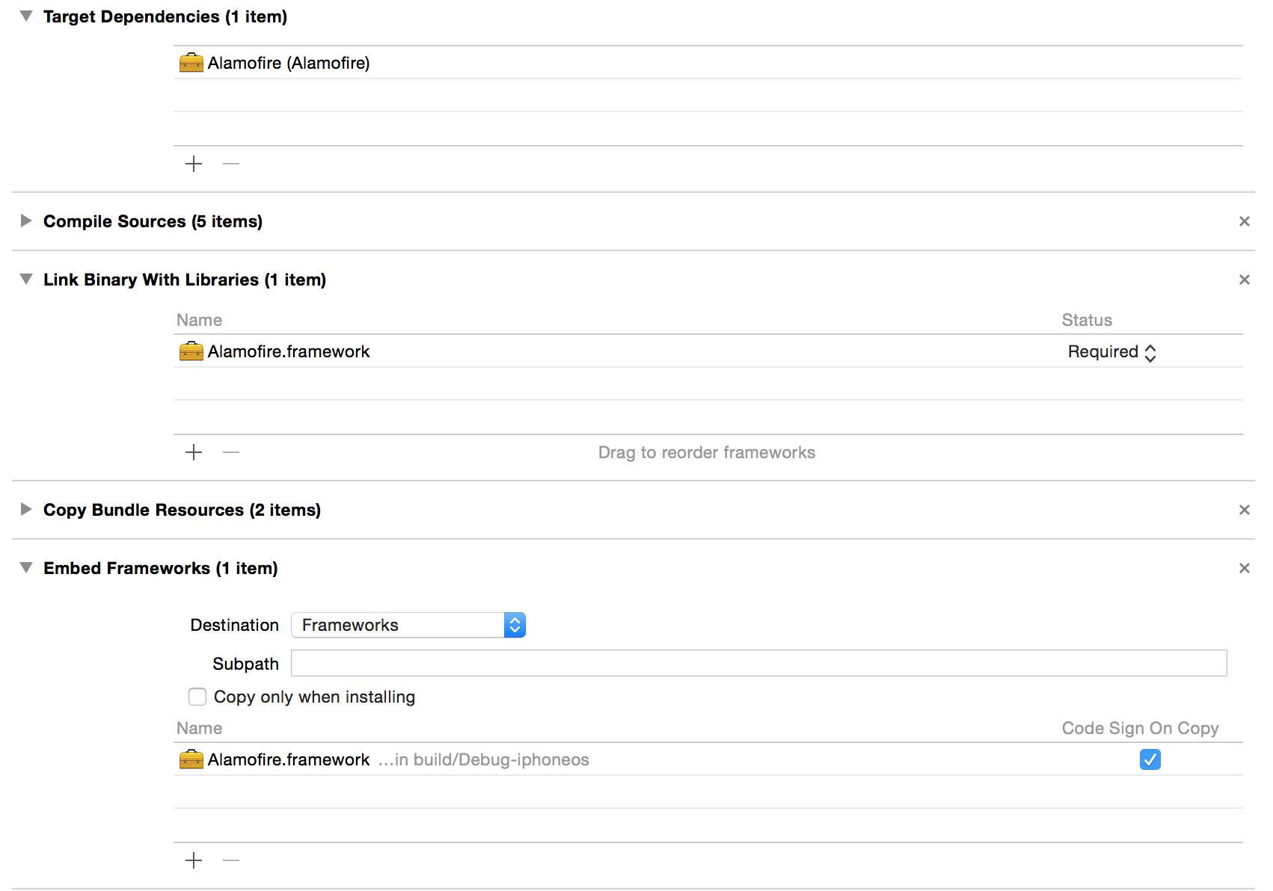Uncheck Code Sign On Copy for Alamofire.framework
Viewport: 1273px width, 891px height.
(1150, 759)
